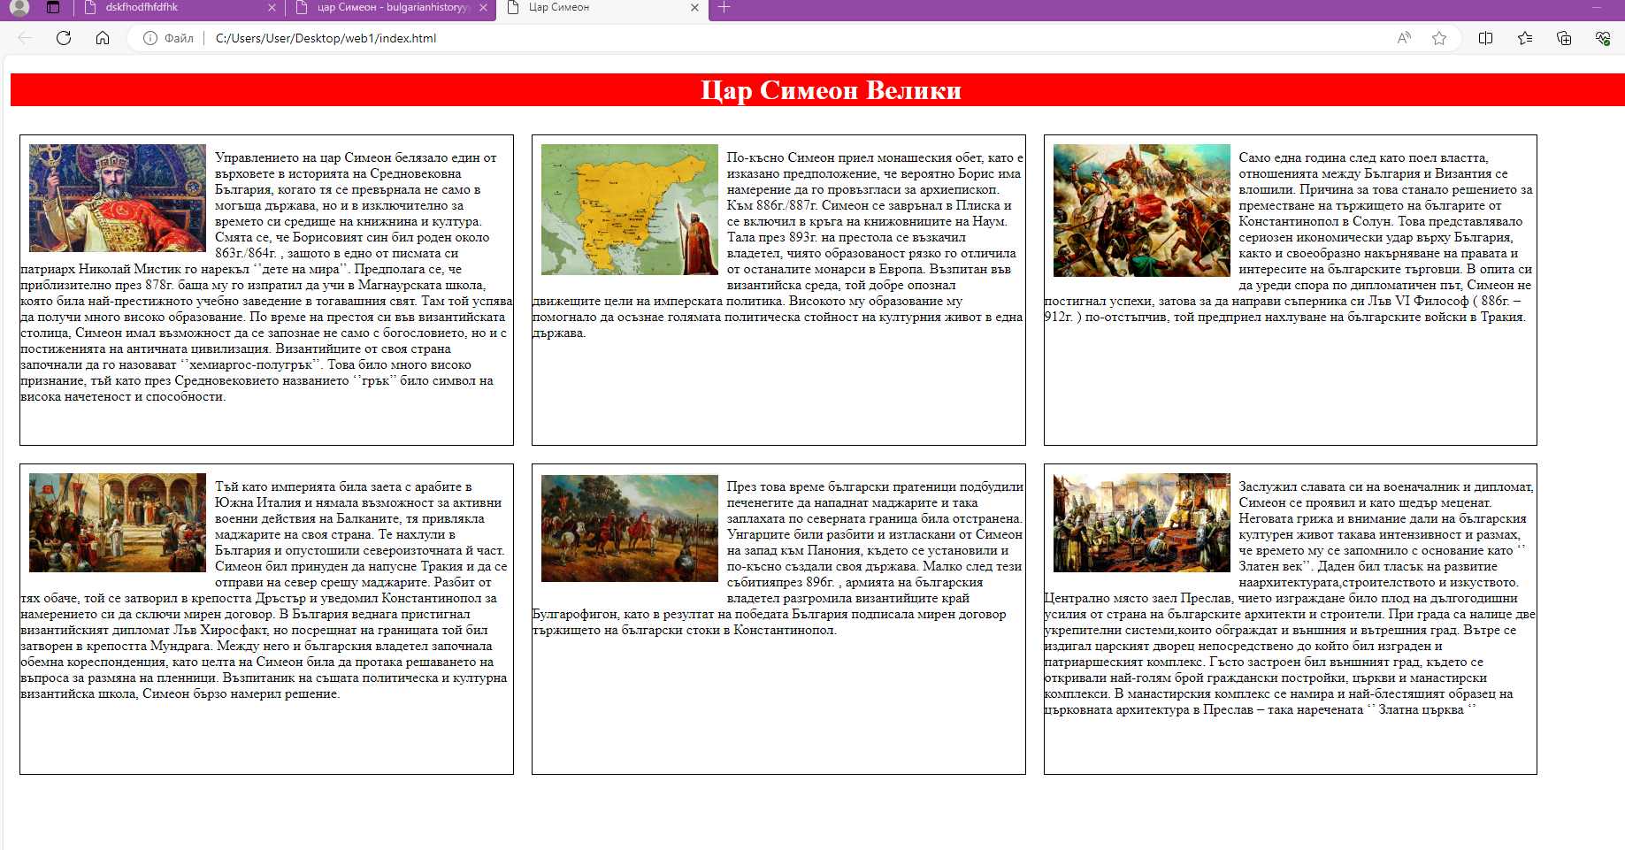Click the court ceremony painting image
The height and width of the screenshot is (850, 1625).
[x=118, y=523]
